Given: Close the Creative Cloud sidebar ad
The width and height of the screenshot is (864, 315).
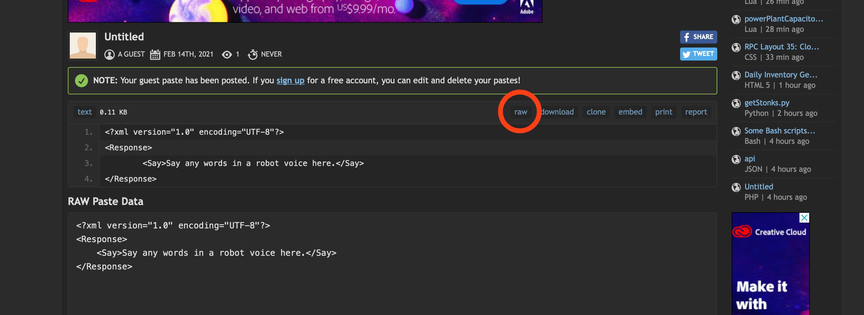Looking at the screenshot, I should [x=804, y=218].
